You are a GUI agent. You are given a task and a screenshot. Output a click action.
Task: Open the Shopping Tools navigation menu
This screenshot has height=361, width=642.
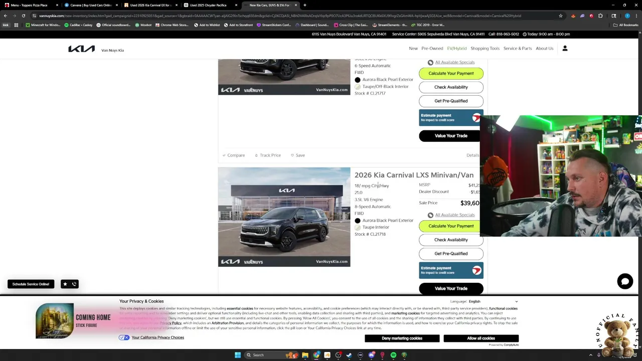pos(485,49)
